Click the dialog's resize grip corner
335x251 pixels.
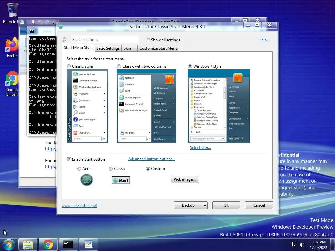(x=275, y=212)
